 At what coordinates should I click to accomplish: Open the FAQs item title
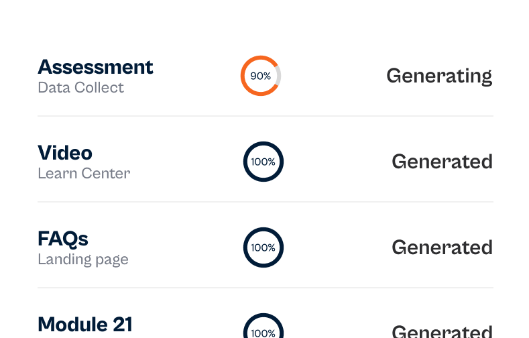pos(63,239)
